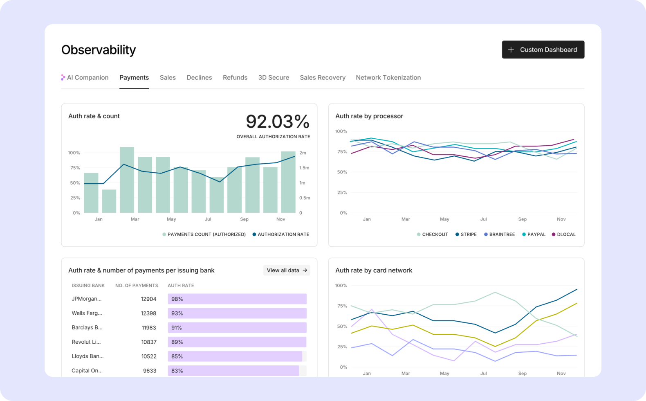This screenshot has height=401, width=646.
Task: Select the Wells Farg... bank name
Action: coord(87,313)
